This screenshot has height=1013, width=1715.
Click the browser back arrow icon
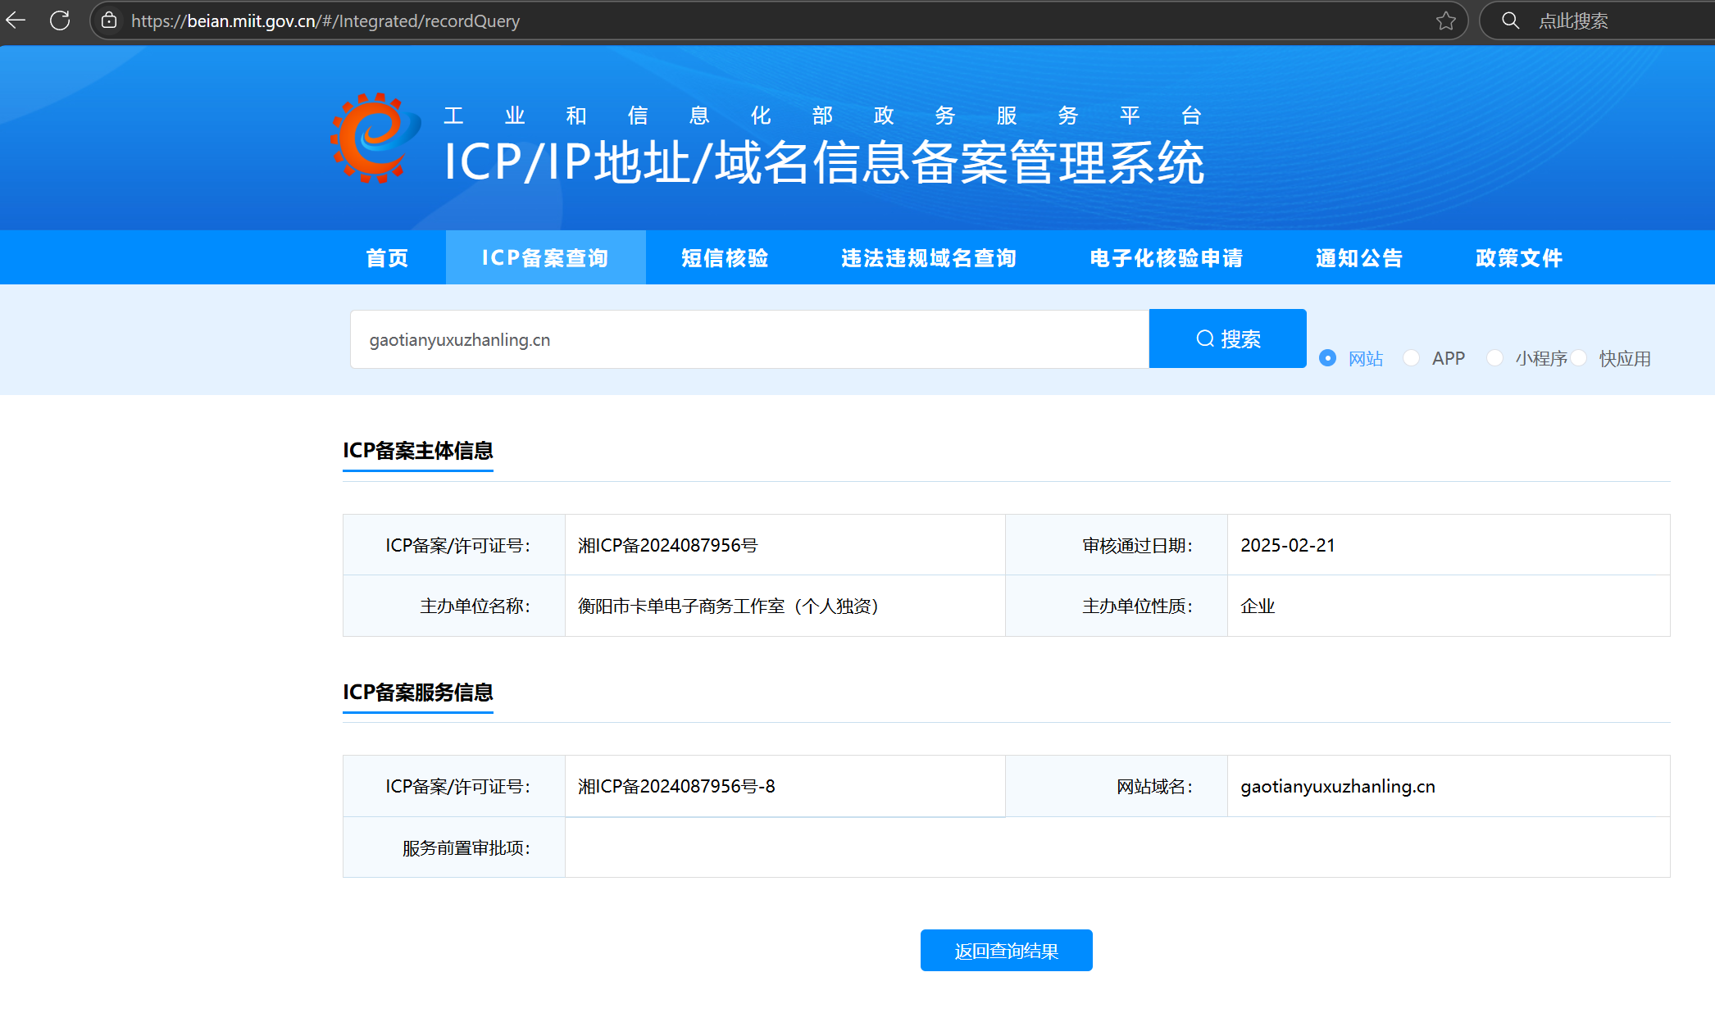click(16, 20)
